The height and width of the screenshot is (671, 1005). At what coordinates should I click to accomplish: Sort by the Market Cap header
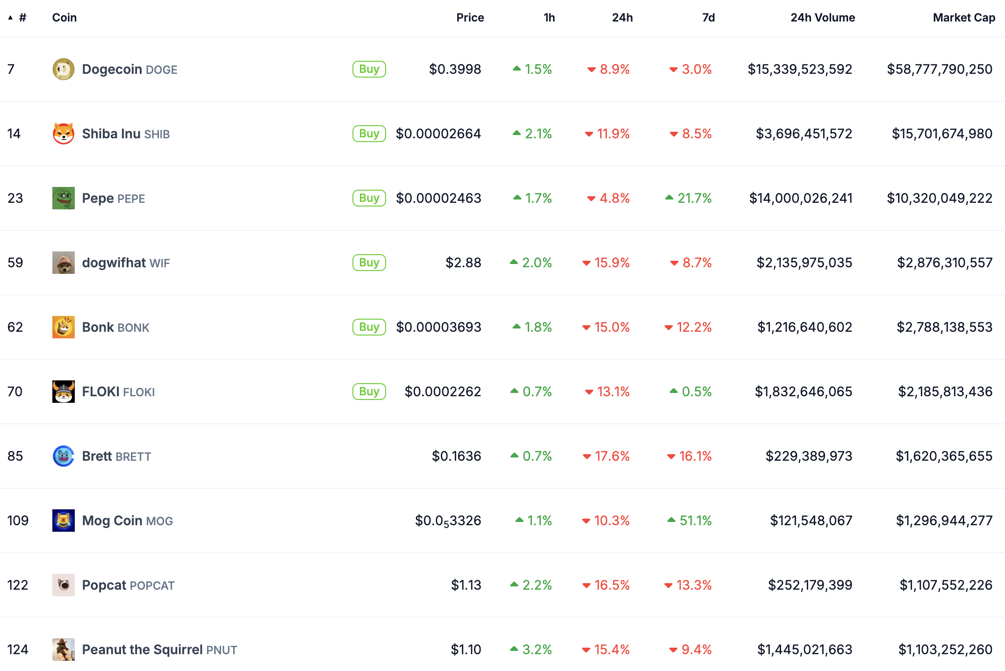[963, 18]
